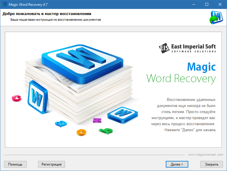Viewport: 227px width, 171px height.
Task: Click the Magic Word Recovery title bar icon
Action: tap(5, 4)
